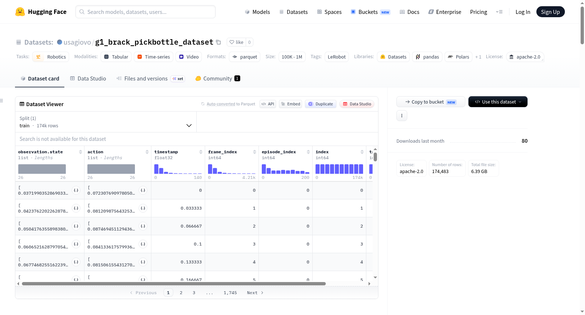The width and height of the screenshot is (585, 315).
Task: Expand the left sidebar menu icon
Action: point(1,101)
